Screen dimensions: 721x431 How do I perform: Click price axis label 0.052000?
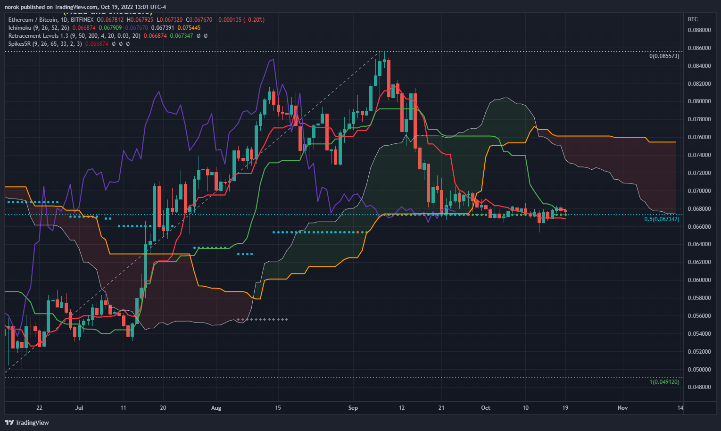pos(699,352)
